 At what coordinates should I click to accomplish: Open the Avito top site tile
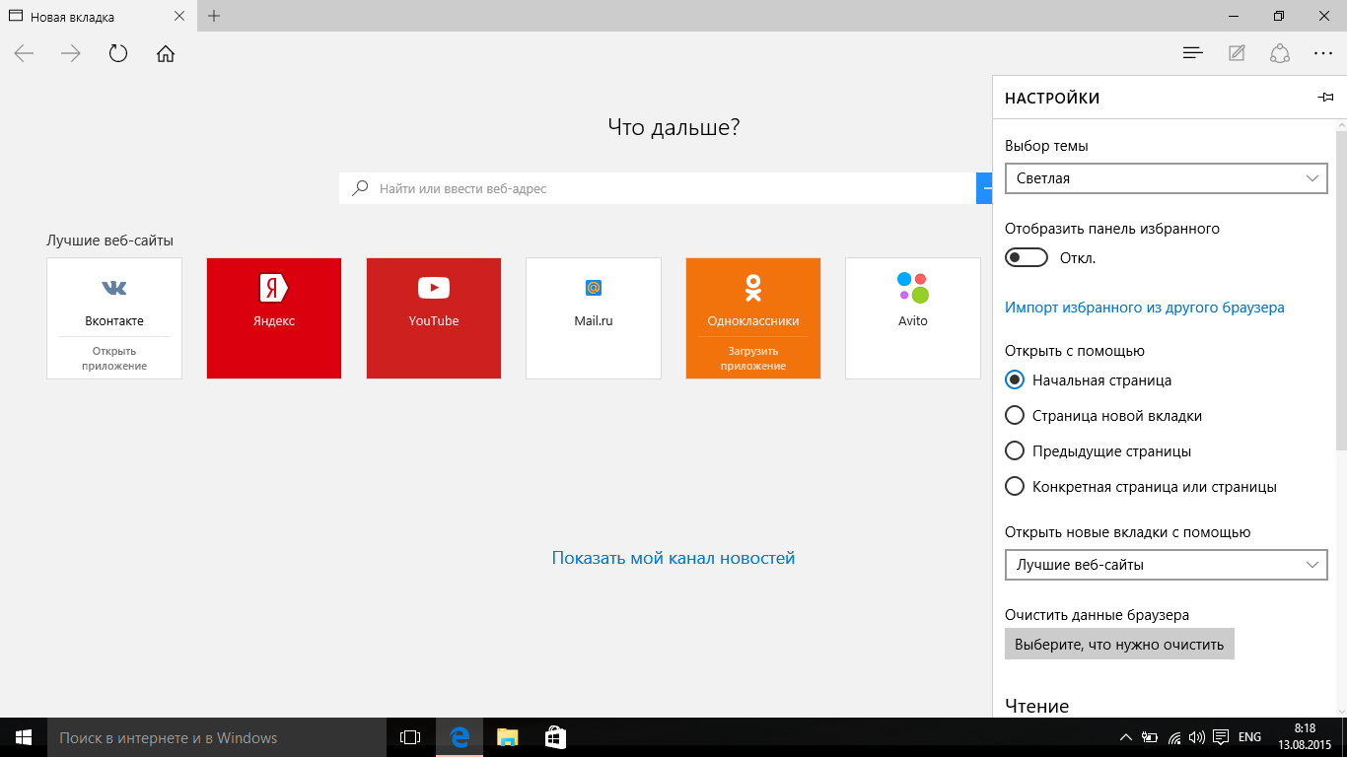point(913,318)
